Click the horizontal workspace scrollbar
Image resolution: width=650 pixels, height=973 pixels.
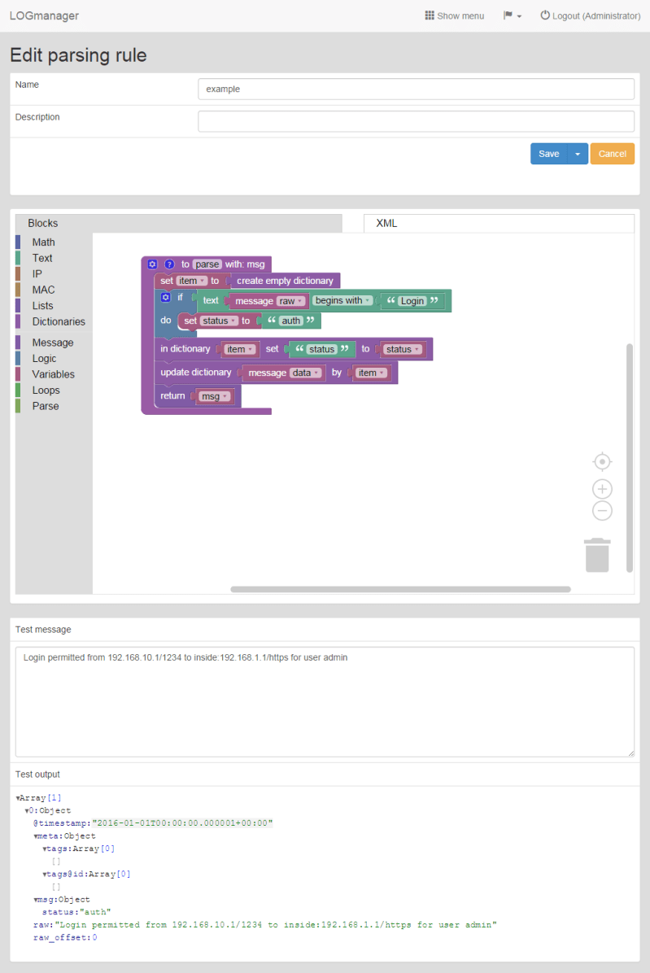point(401,590)
